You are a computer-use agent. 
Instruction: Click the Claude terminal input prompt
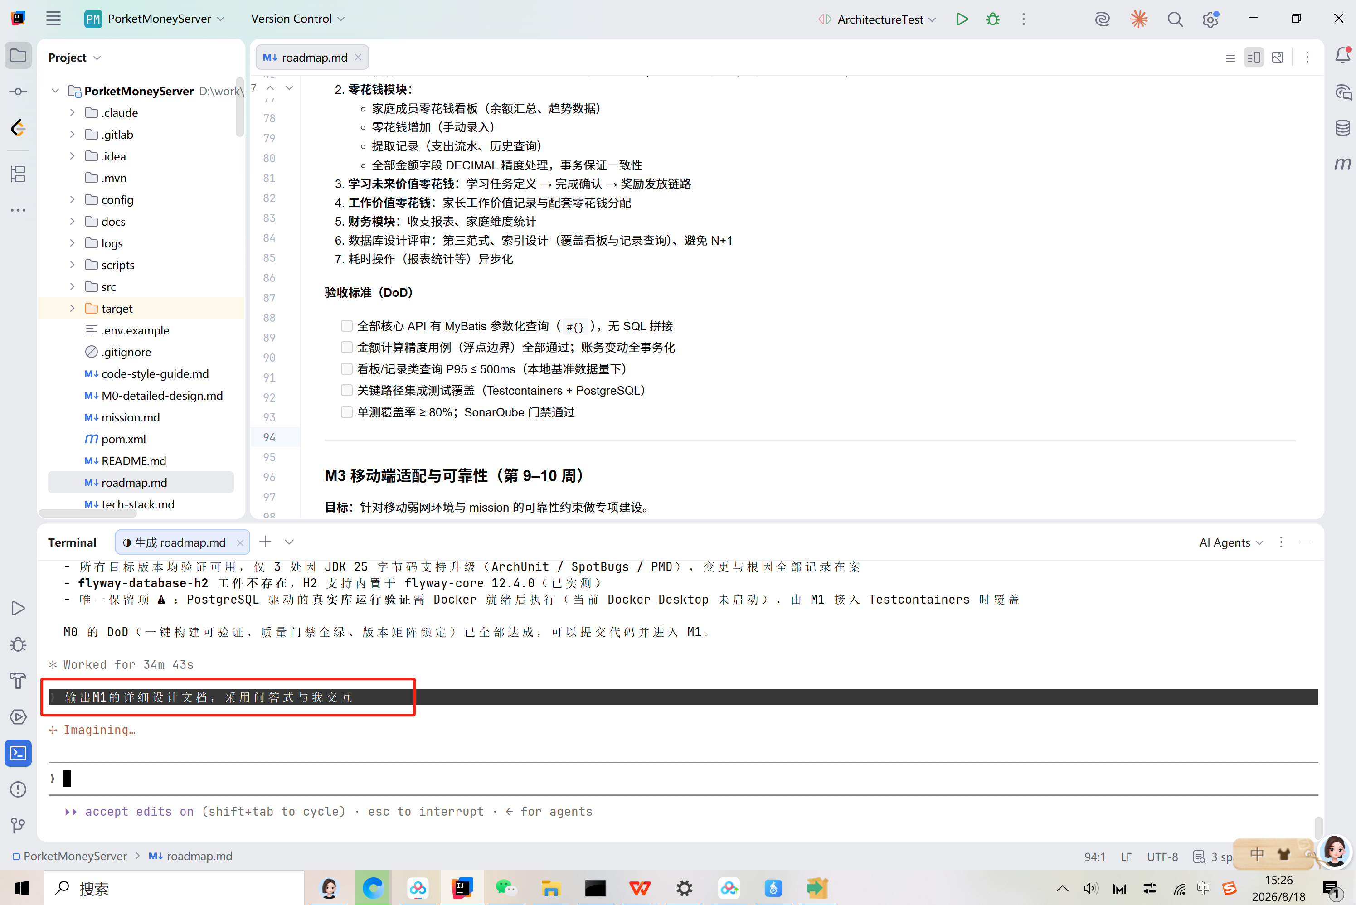pyautogui.click(x=683, y=779)
